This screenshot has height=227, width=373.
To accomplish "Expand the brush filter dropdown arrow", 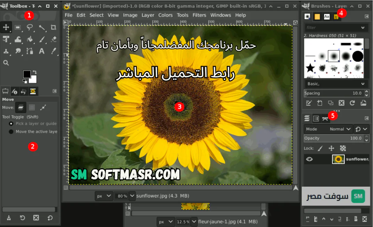I will [x=363, y=27].
